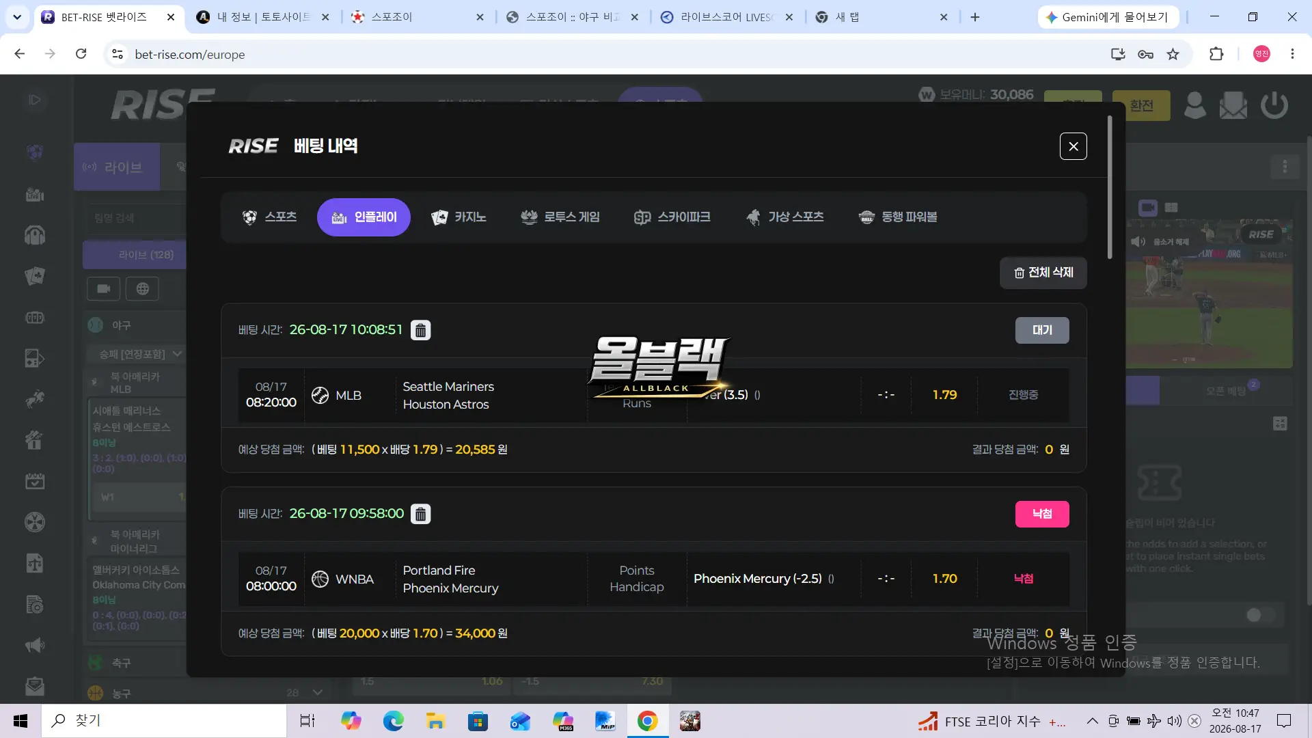Switch to the 스포조이 browser tab
Screen dimensions: 1312x738
tap(417, 17)
